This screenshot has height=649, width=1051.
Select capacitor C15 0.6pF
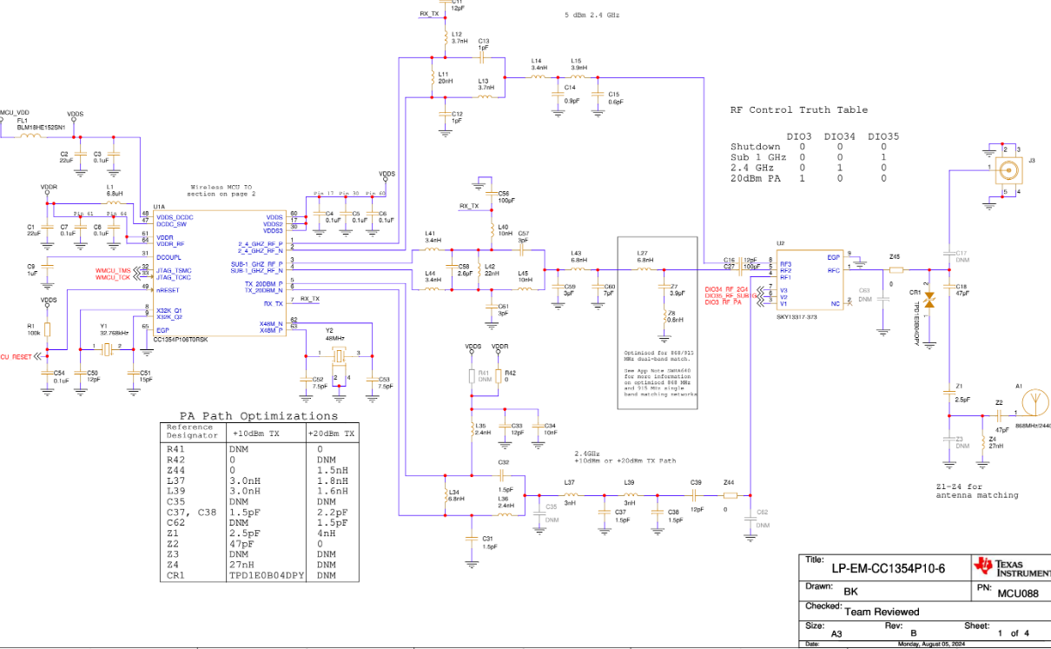[x=598, y=94]
